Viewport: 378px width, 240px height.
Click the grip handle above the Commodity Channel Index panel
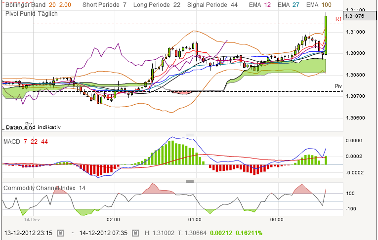(190, 181)
